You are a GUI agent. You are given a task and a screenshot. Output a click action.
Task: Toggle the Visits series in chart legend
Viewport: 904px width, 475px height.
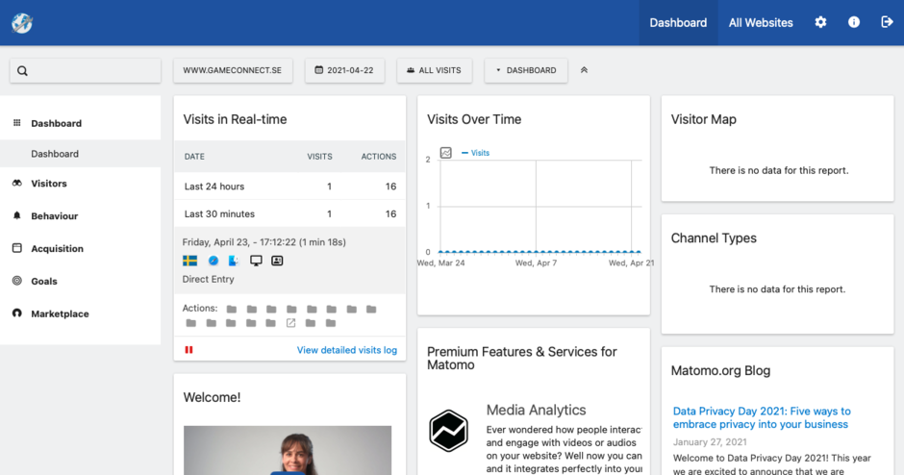click(476, 153)
